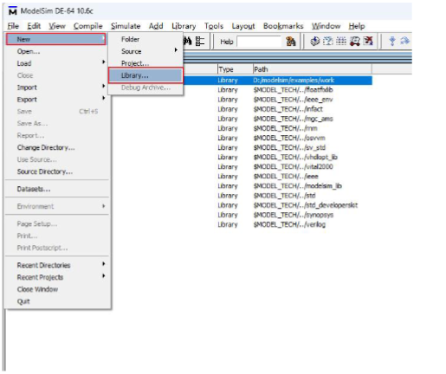The height and width of the screenshot is (374, 446).
Task: Open the Library menu in menu bar
Action: tap(184, 26)
